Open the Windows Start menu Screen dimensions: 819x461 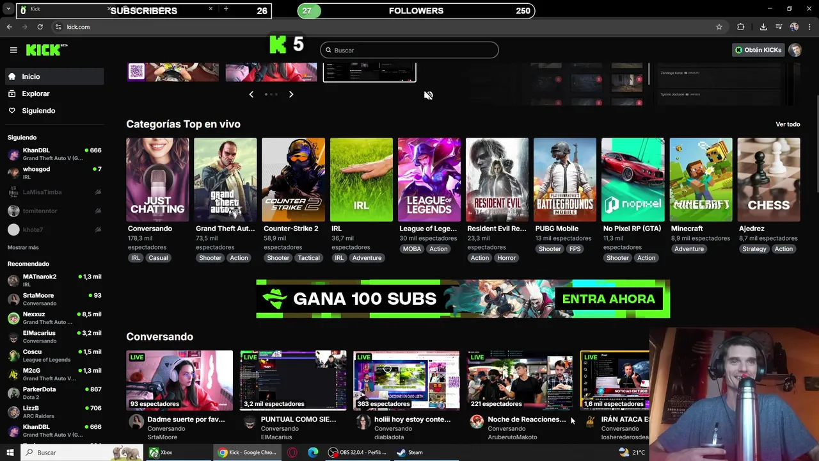tap(10, 452)
